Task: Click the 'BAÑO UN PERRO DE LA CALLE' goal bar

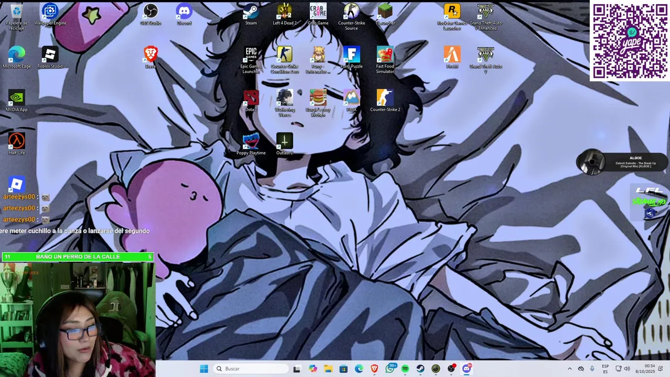Action: 77,257
